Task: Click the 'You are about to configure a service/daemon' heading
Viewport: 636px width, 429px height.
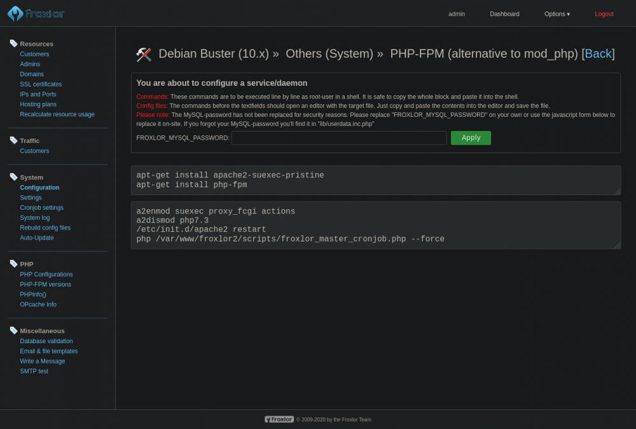Action: 222,83
